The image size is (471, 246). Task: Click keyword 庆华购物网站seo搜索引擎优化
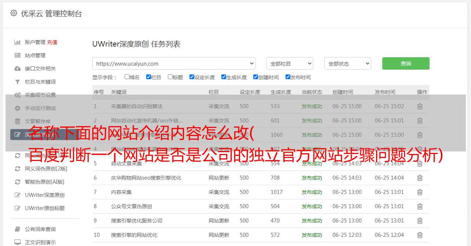(x=146, y=178)
